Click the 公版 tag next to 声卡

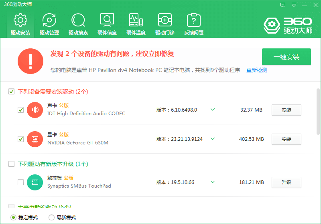[64, 106]
